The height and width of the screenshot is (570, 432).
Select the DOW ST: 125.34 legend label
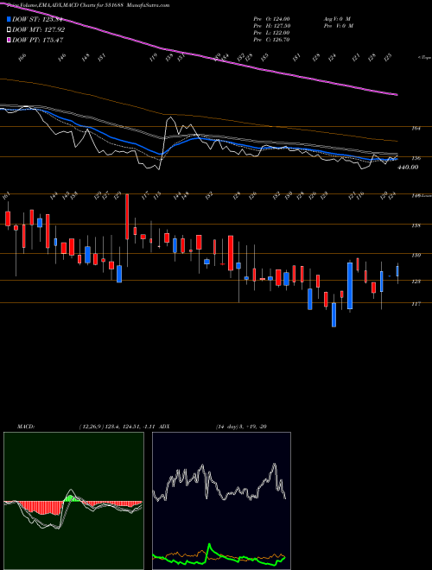click(38, 20)
